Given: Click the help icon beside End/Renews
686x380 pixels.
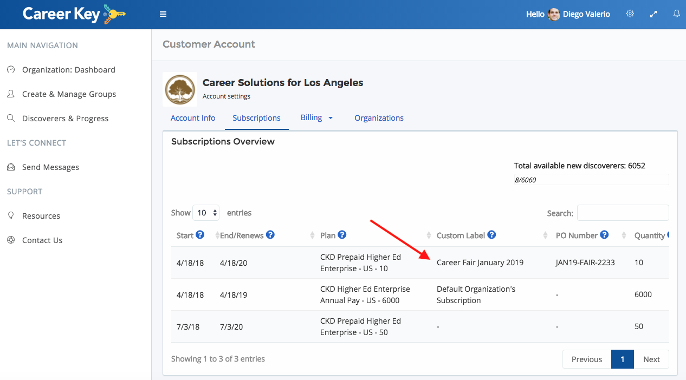Looking at the screenshot, I should coord(270,235).
